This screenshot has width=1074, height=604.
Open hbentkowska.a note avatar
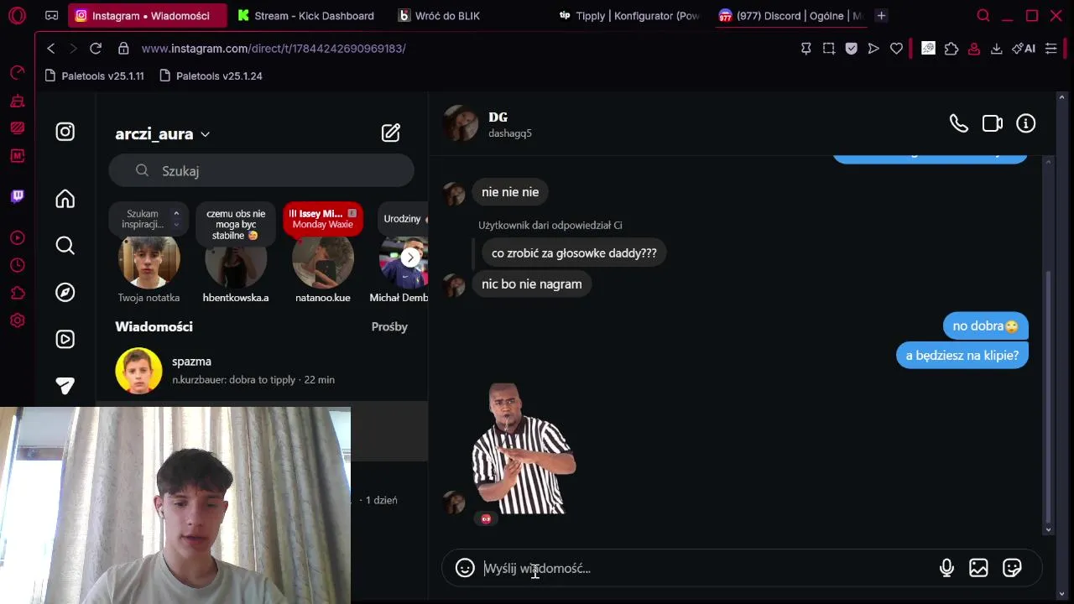(x=236, y=262)
